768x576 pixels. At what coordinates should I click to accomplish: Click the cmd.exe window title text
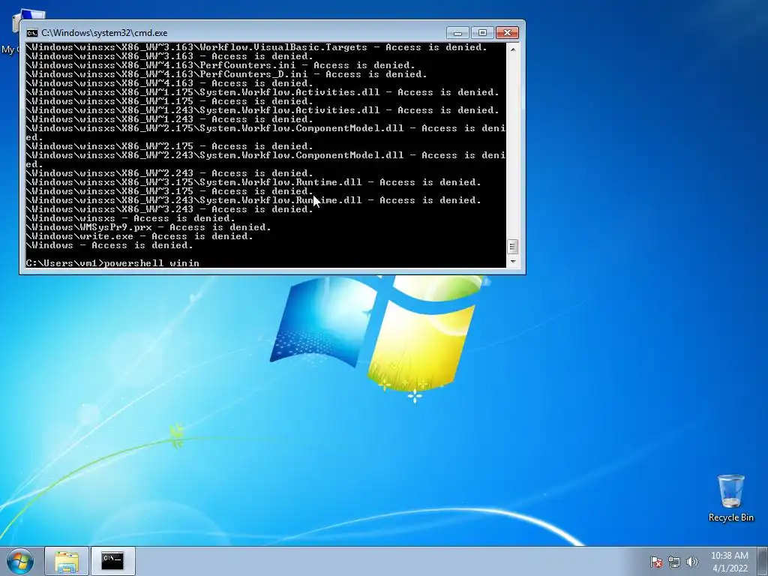104,33
